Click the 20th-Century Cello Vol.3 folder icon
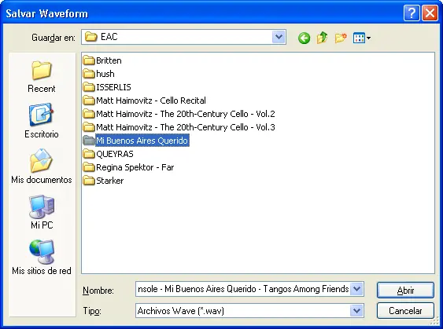443x329 pixels. (x=89, y=127)
